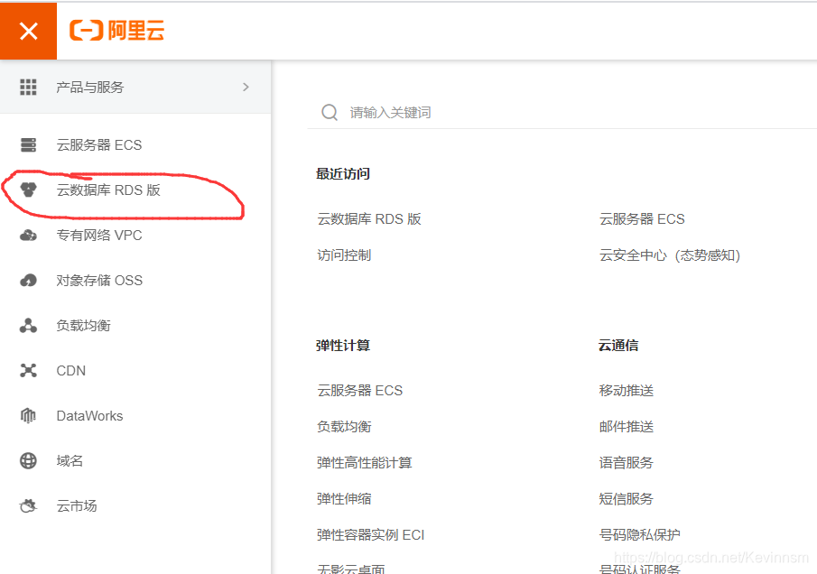The height and width of the screenshot is (574, 817).
Task: Open 域名 in the sidebar
Action: click(70, 461)
